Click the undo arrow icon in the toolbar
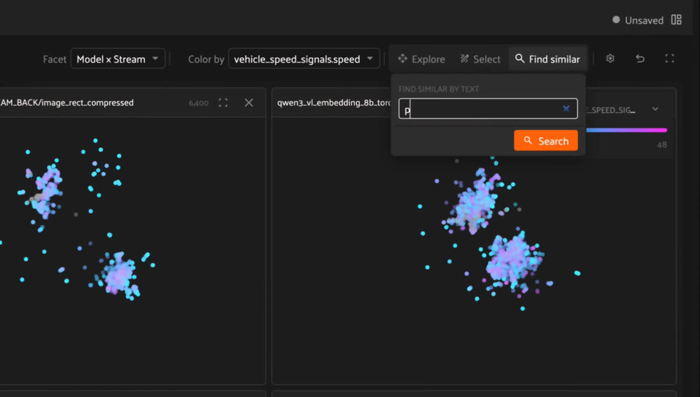700x397 pixels. tap(640, 58)
